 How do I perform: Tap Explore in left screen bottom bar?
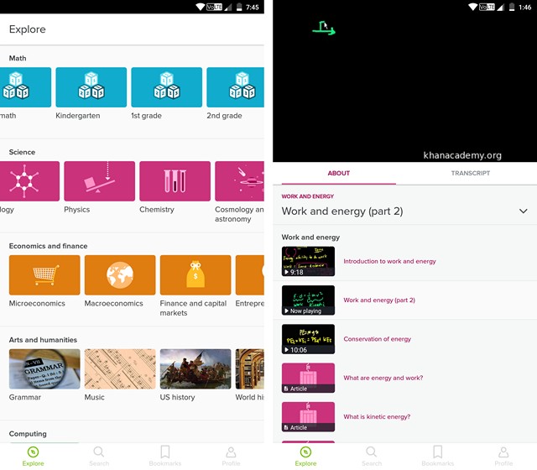(33, 457)
